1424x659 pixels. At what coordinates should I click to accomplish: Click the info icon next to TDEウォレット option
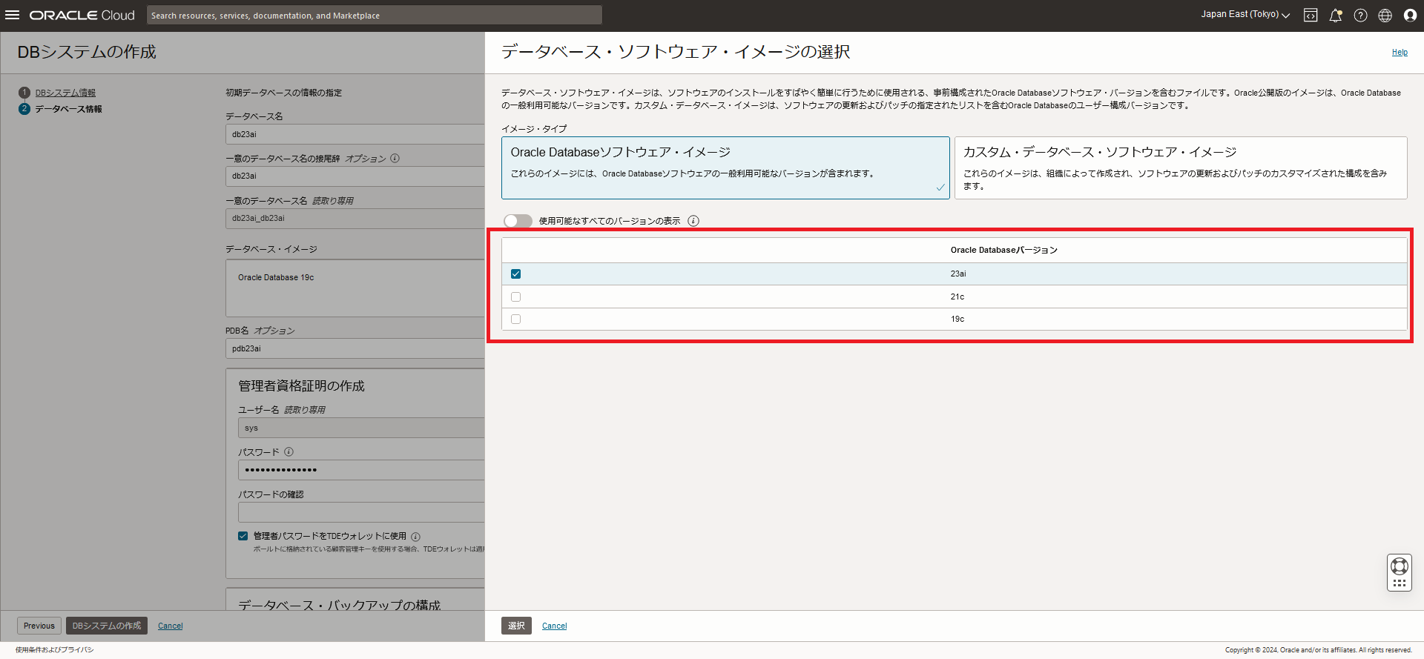tap(415, 537)
